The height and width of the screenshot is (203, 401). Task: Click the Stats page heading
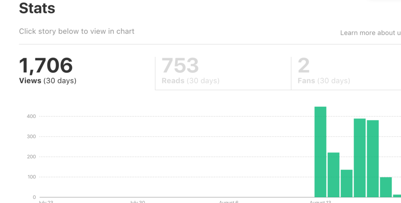click(37, 8)
